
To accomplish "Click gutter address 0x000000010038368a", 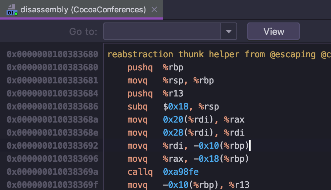I will 52,120.
